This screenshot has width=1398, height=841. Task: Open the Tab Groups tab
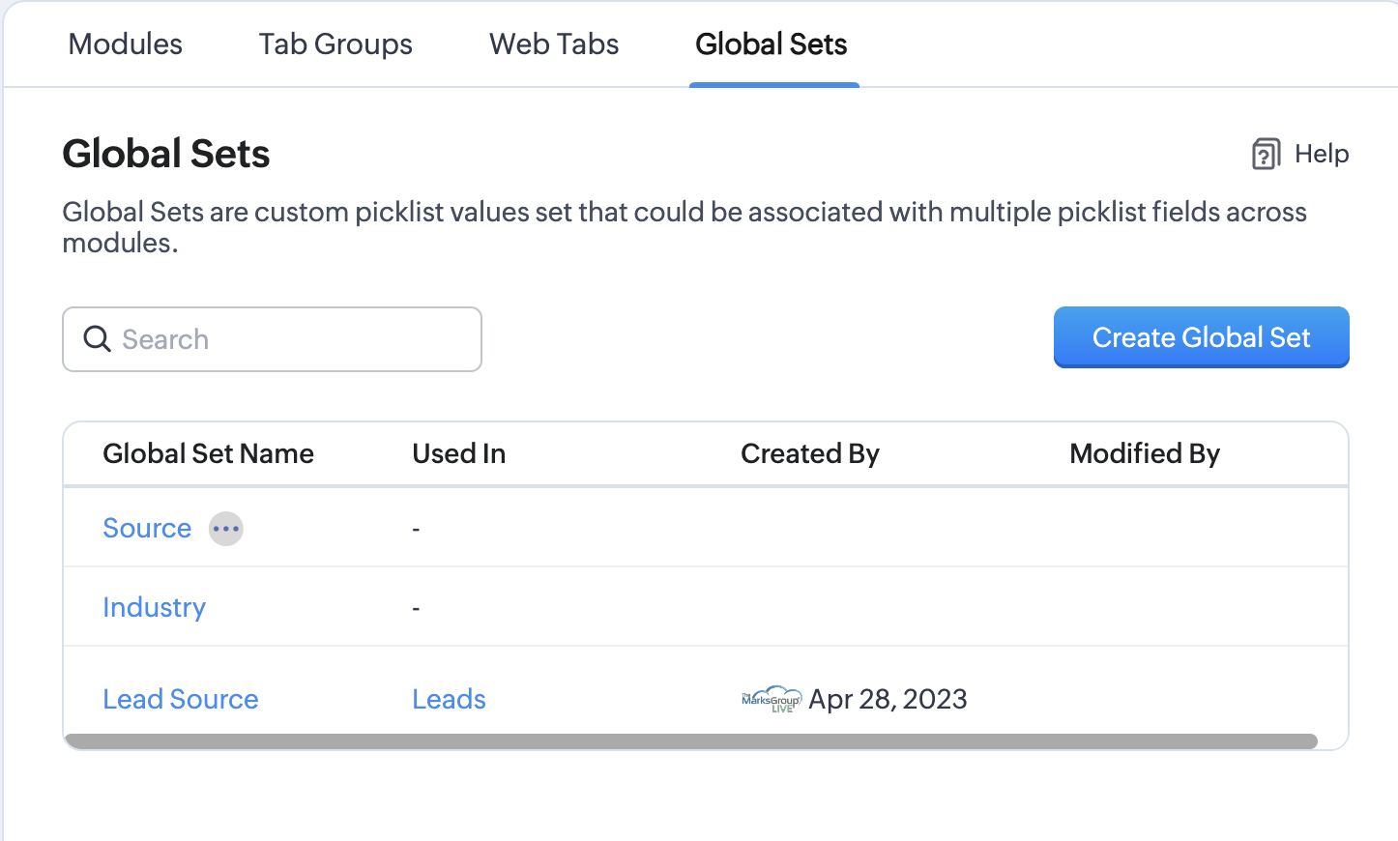tap(335, 43)
